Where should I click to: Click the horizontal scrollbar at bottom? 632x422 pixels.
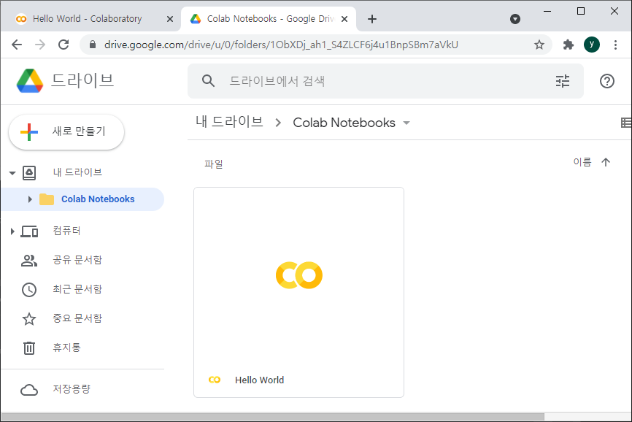pyautogui.click(x=272, y=417)
